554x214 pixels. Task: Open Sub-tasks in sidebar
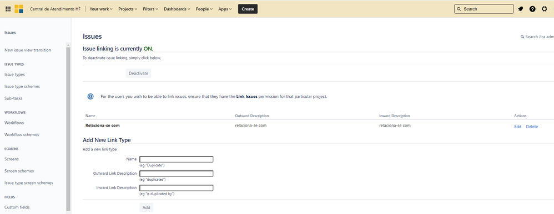click(13, 98)
